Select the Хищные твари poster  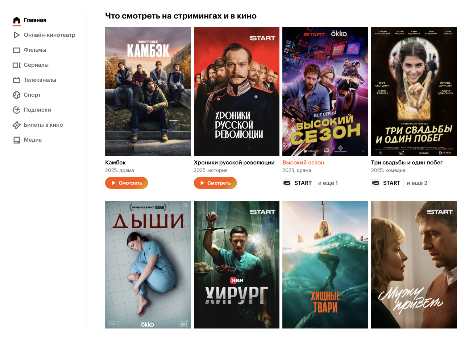click(x=325, y=265)
